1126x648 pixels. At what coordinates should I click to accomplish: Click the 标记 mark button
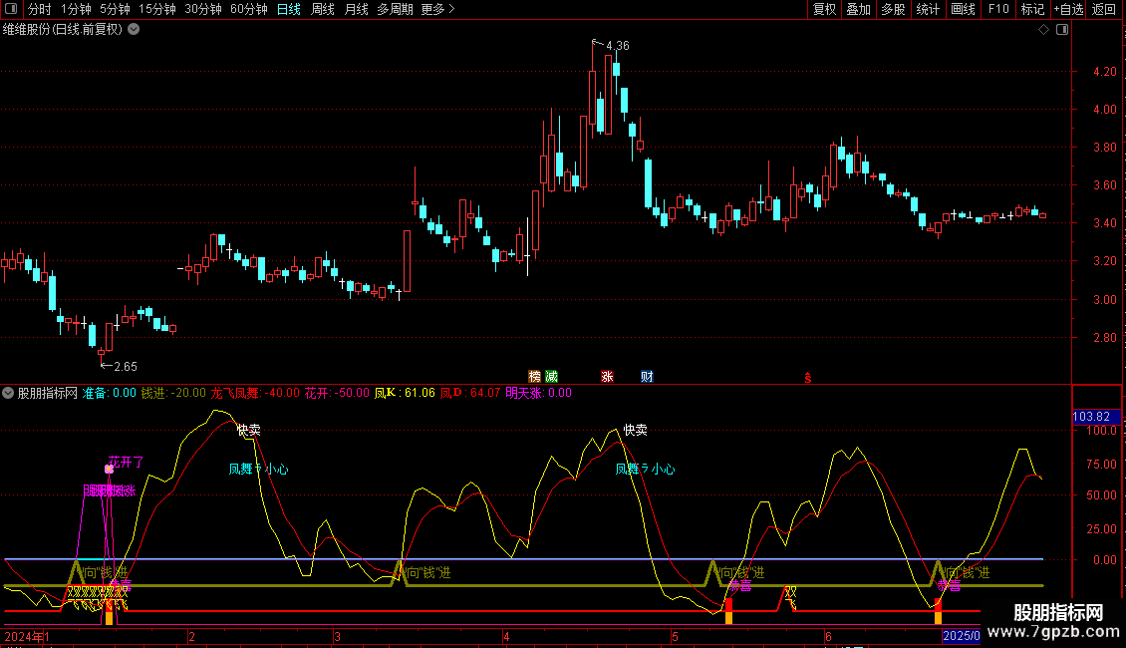tap(1032, 9)
